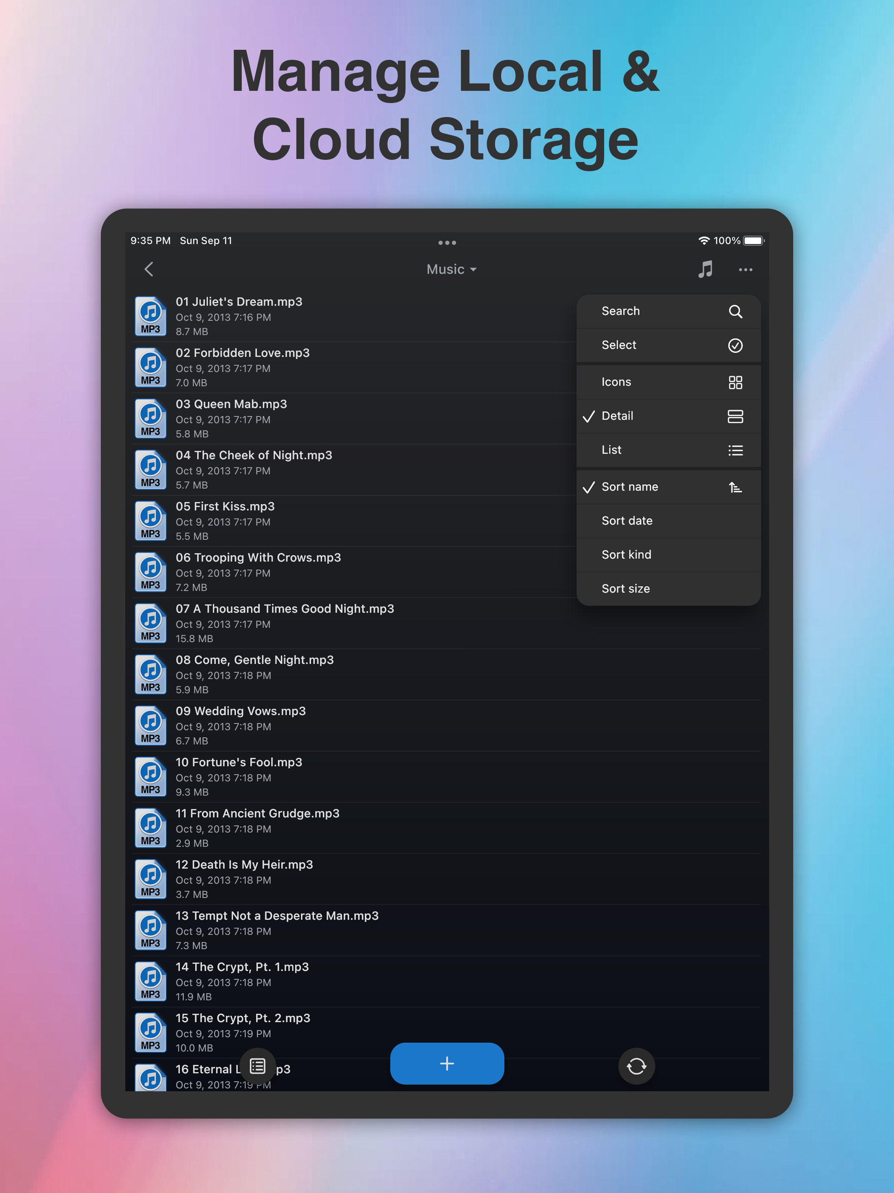Tap the Icons grid view icon
Screen dimensions: 894x1193
736,382
